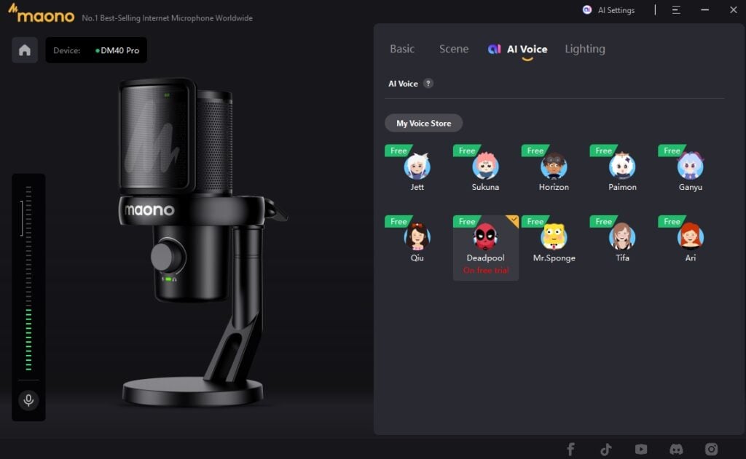The width and height of the screenshot is (746, 459).
Task: Open the Lighting tab
Action: [585, 49]
